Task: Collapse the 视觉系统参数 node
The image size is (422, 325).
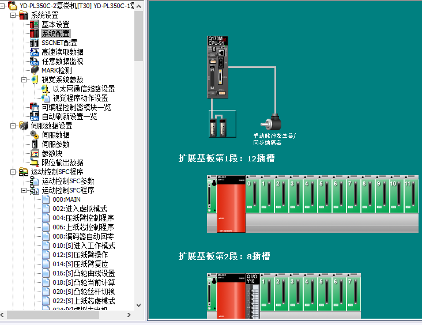Action: click(24, 80)
